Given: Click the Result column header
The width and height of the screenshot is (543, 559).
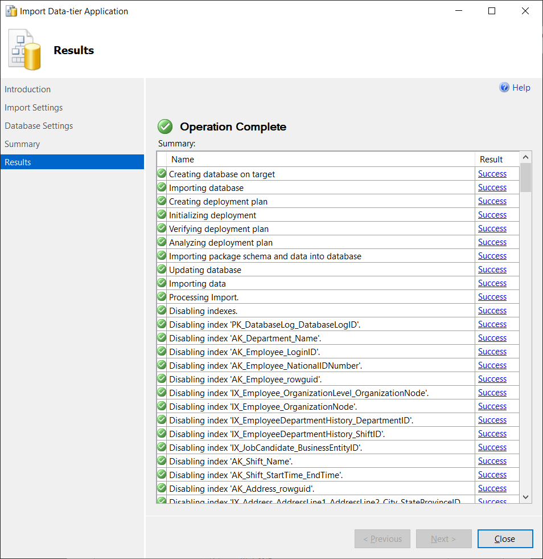Looking at the screenshot, I should point(491,160).
